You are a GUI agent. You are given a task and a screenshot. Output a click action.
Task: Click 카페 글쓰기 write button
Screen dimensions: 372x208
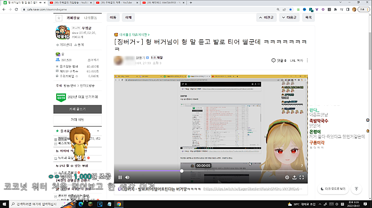pos(78,109)
